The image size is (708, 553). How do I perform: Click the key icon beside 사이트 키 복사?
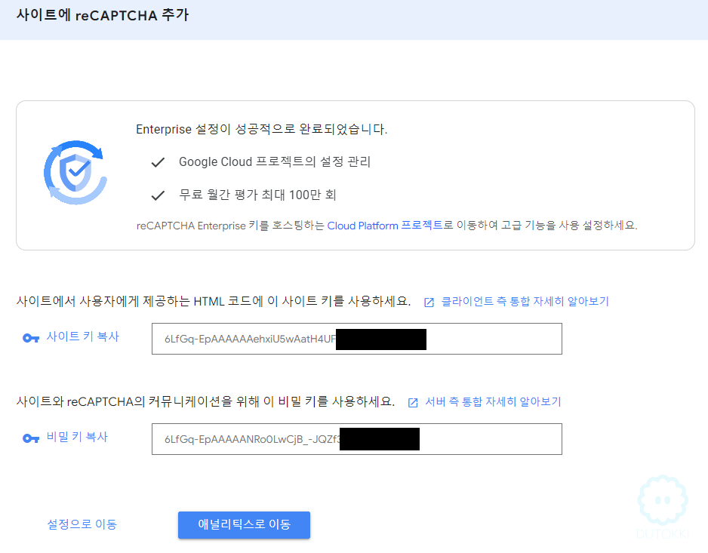click(x=31, y=338)
